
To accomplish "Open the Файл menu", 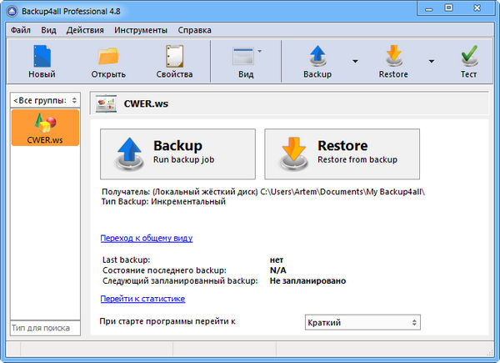I will pos(20,30).
